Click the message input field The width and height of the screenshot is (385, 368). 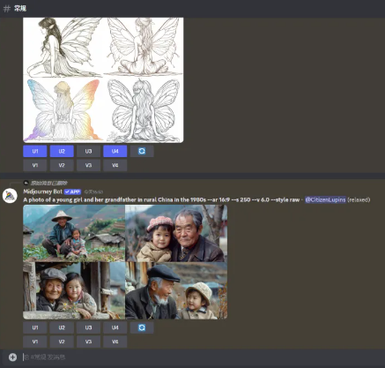(x=200, y=357)
